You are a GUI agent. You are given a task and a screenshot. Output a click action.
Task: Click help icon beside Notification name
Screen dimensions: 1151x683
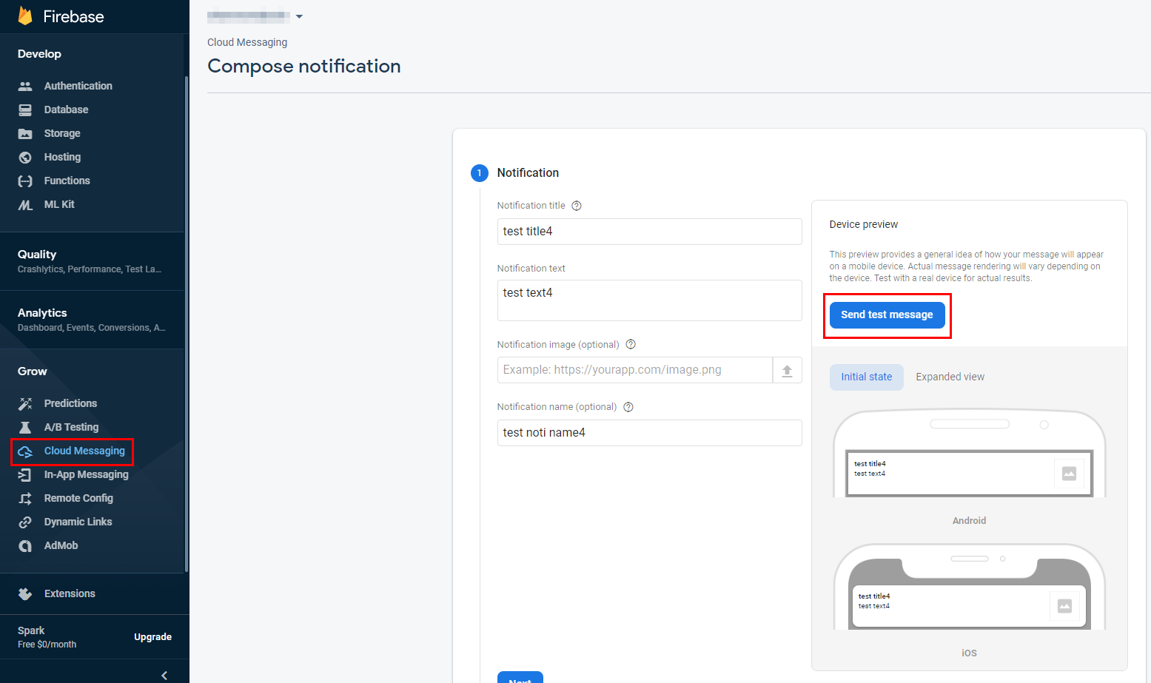(x=628, y=407)
